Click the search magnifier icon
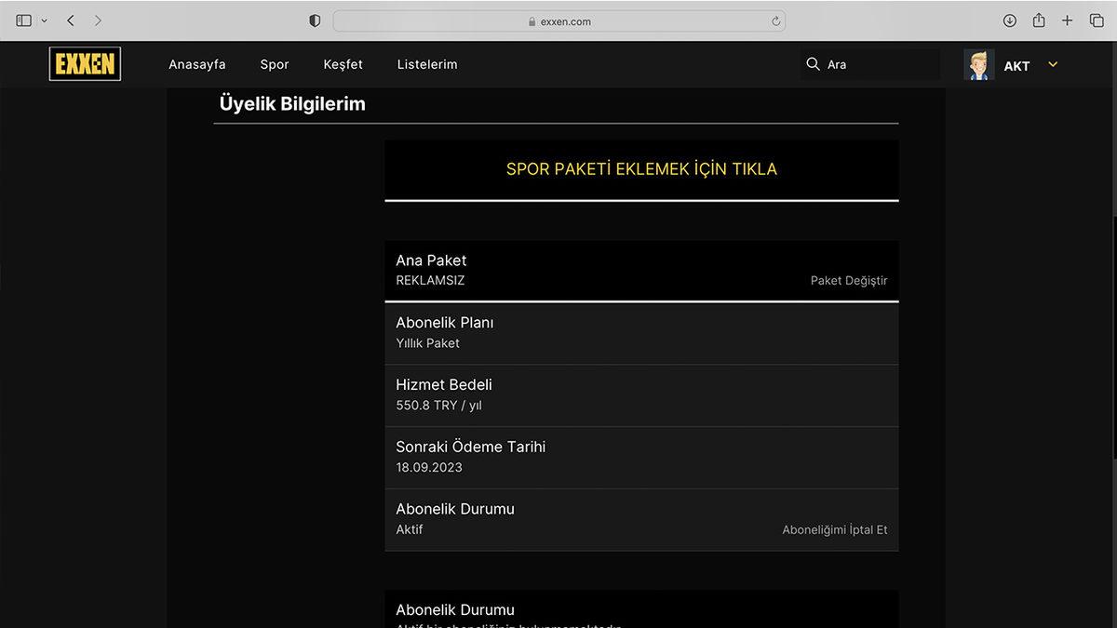Screen dimensions: 1117x628 813,64
